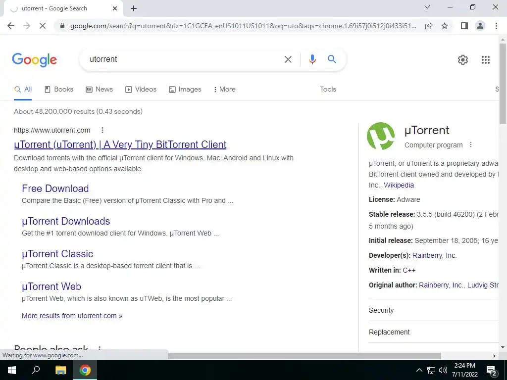Open the Wikipedia link in knowledge panel
The height and width of the screenshot is (380, 507).
pyautogui.click(x=399, y=185)
